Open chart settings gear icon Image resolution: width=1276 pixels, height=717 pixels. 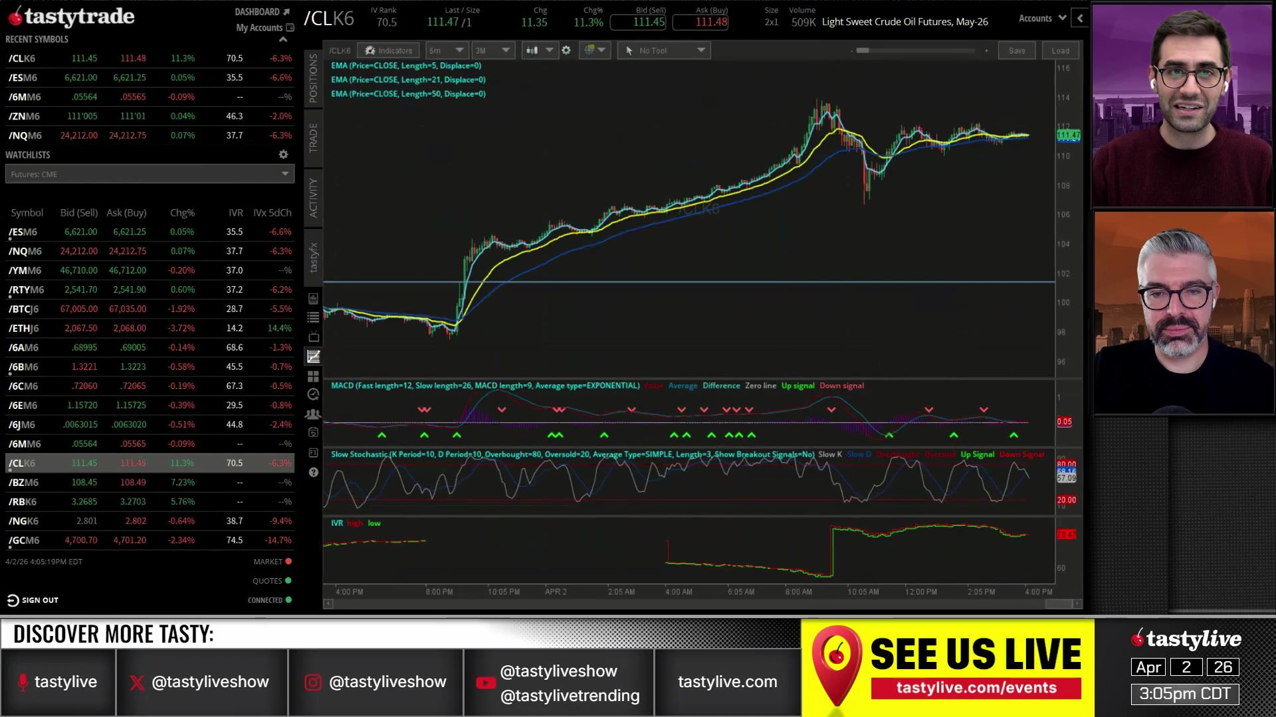point(566,50)
